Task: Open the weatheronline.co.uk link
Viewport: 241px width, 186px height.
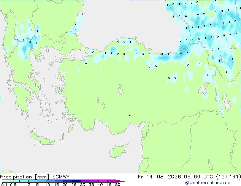Action: (x=209, y=183)
